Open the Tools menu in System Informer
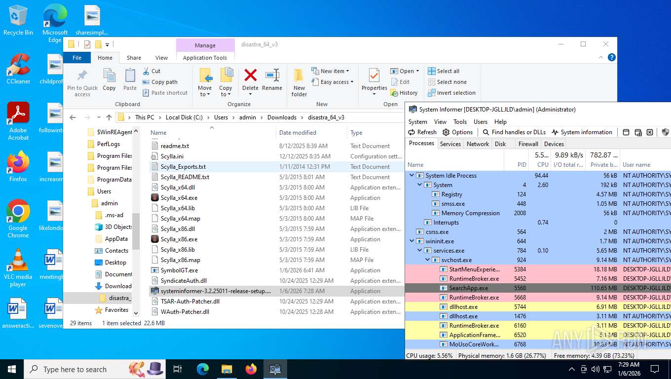Screen dimensions: 671x379 click(460, 122)
